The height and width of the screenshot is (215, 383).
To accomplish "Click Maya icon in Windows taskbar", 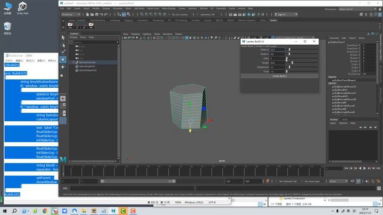I will (x=113, y=211).
